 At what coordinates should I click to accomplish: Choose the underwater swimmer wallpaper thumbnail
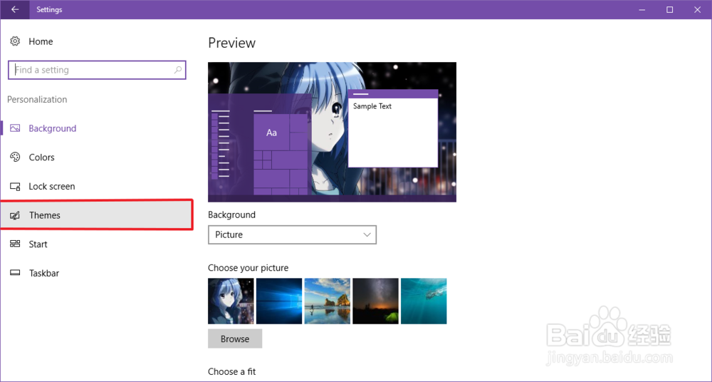(x=424, y=301)
